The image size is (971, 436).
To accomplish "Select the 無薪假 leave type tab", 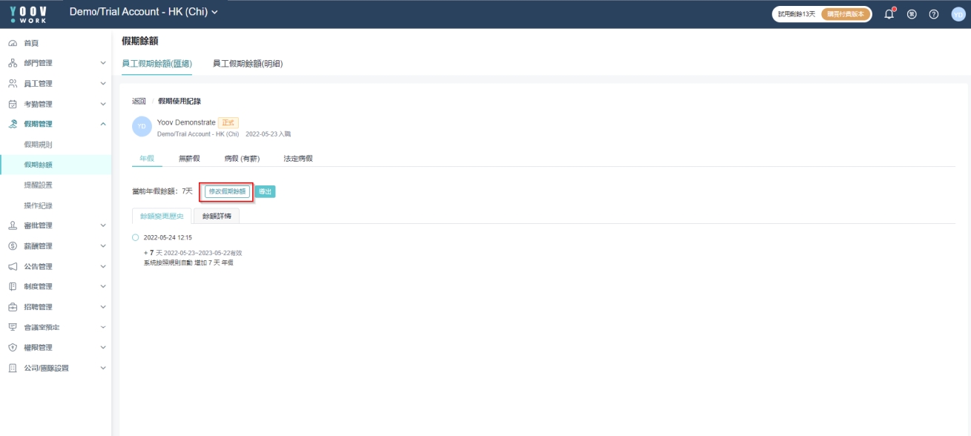I will tap(189, 159).
